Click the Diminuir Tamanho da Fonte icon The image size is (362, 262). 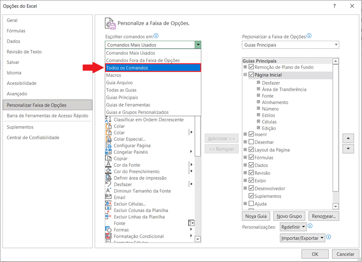pos(108,191)
